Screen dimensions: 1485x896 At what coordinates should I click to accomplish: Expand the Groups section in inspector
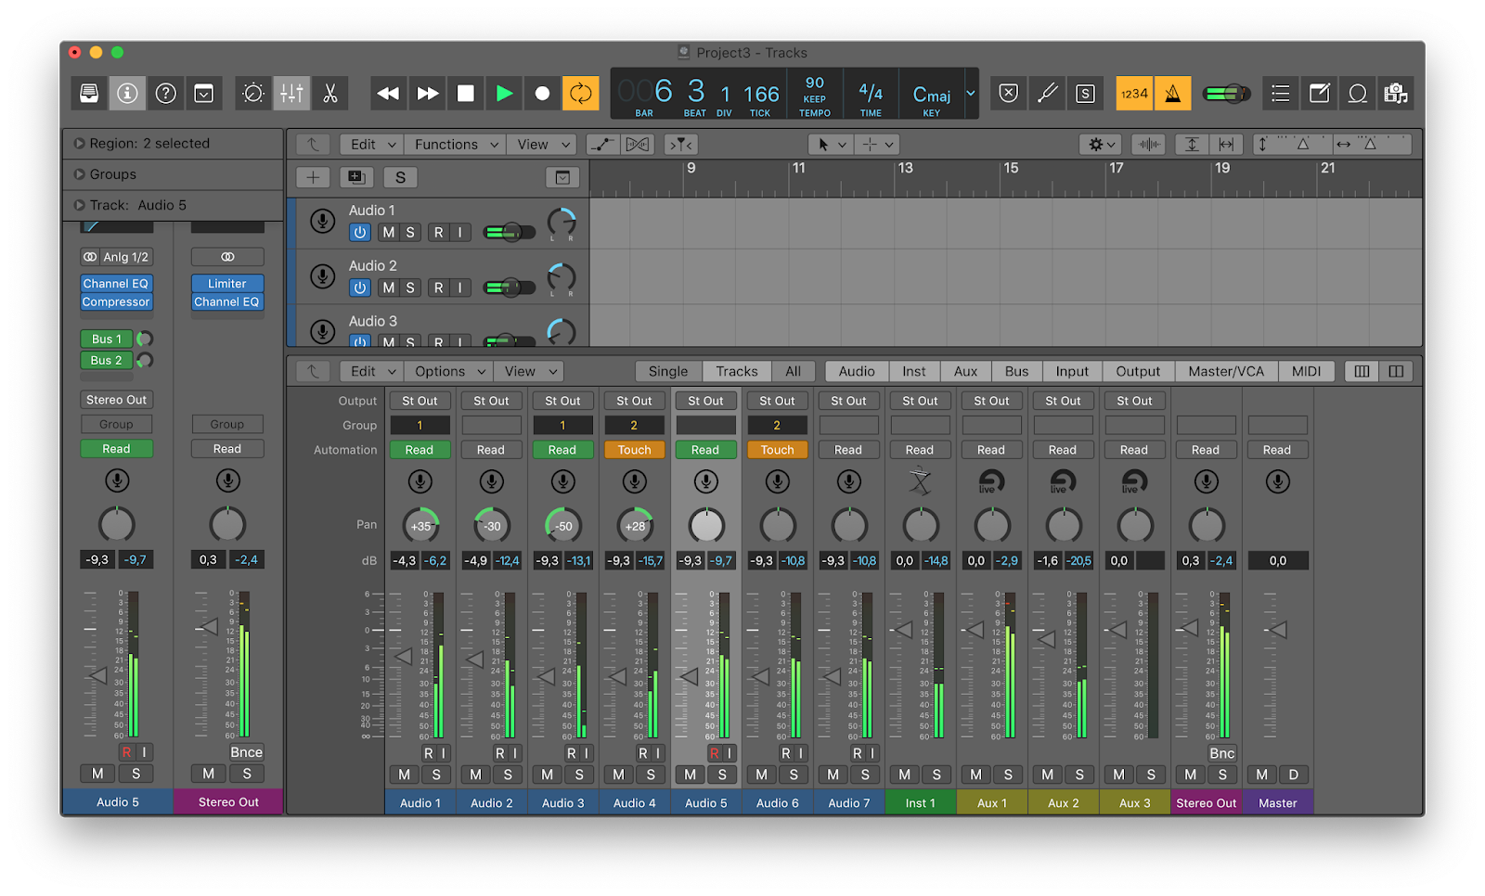coord(80,174)
